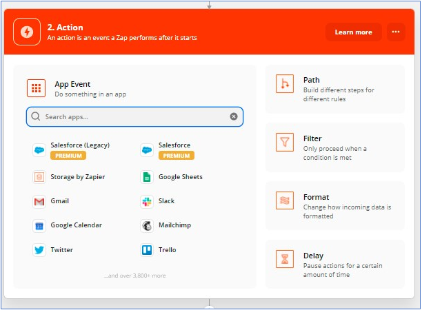Select the Salesforce (Legacy) cloud icon
The image size is (422, 310).
(x=39, y=150)
